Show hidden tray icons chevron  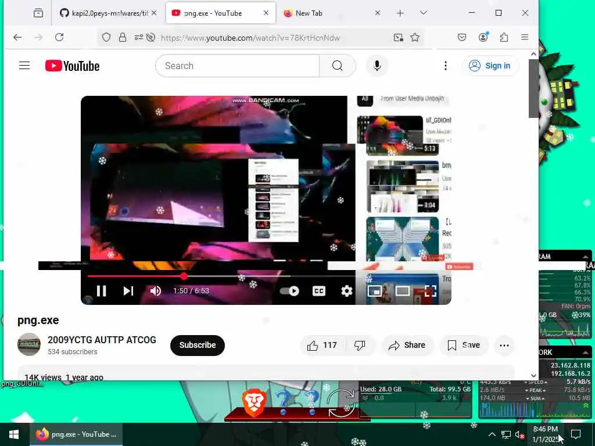492,434
